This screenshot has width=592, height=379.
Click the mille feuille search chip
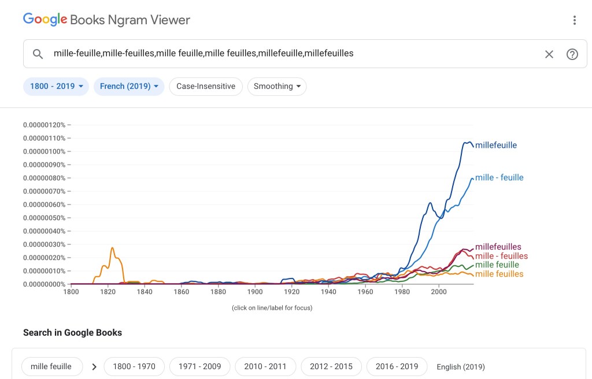[51, 366]
